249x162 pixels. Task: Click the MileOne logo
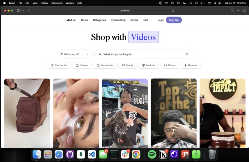(71, 20)
